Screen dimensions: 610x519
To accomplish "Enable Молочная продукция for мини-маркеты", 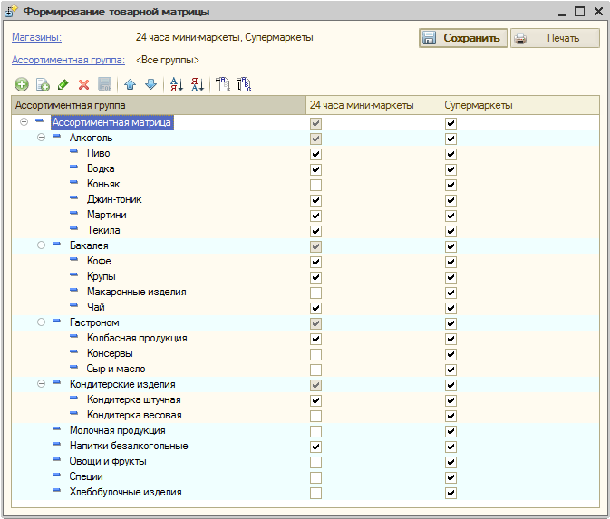I will (316, 431).
